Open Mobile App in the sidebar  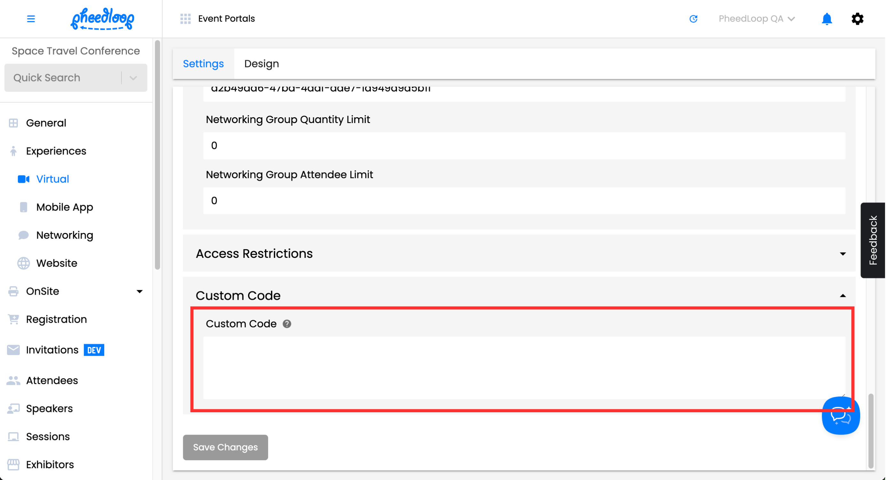coord(65,207)
